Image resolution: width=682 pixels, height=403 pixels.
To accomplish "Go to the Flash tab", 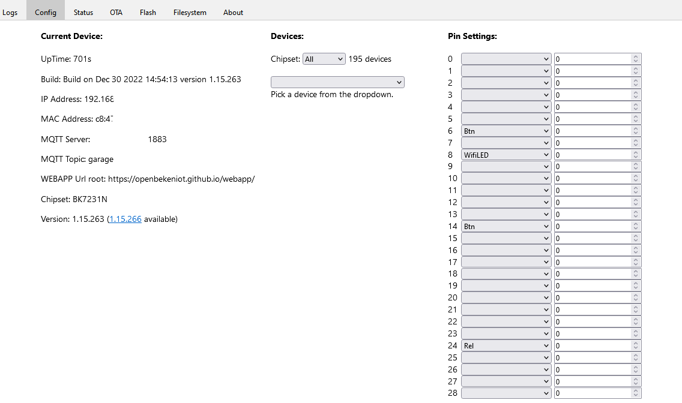I will pyautogui.click(x=148, y=12).
